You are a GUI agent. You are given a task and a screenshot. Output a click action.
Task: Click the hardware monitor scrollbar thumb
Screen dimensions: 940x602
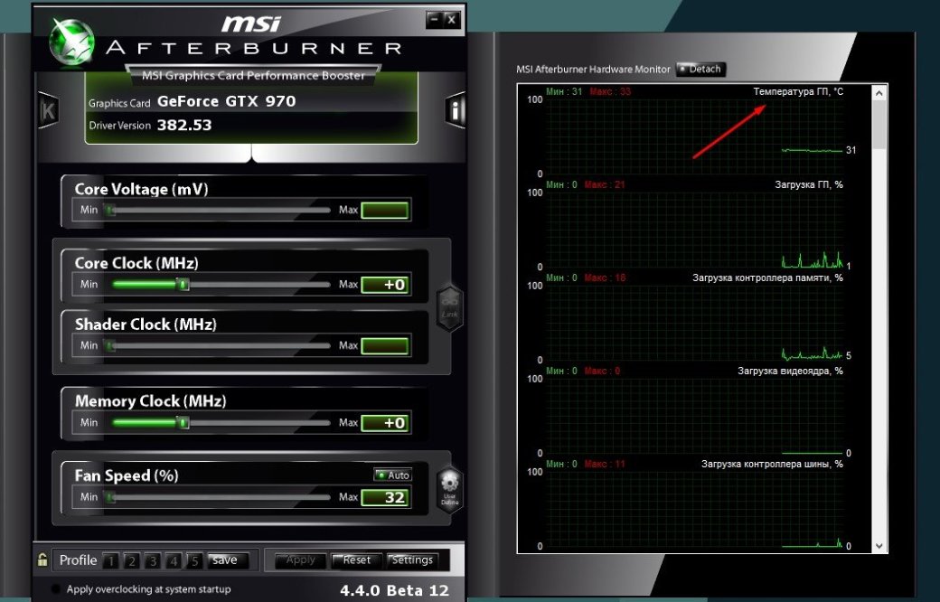(879, 125)
